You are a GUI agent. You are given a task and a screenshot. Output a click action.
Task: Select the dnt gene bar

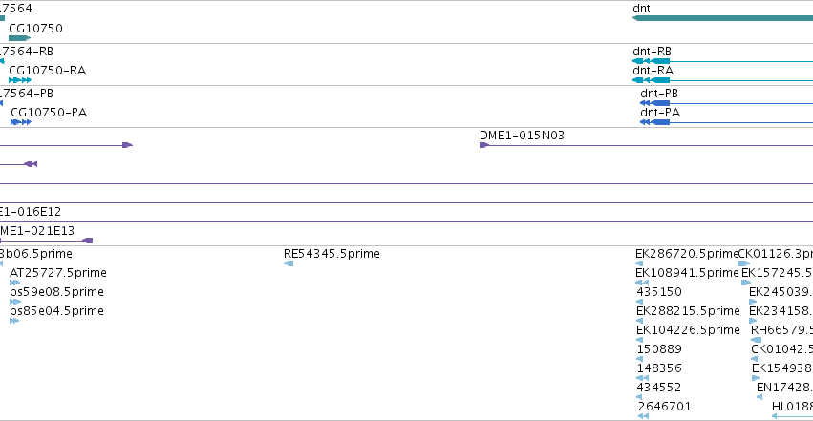pyautogui.click(x=723, y=18)
